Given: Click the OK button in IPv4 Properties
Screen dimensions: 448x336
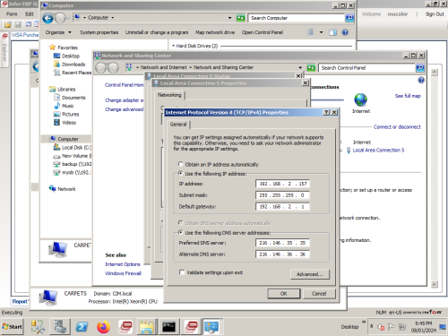Looking at the screenshot, I should click(x=284, y=294).
